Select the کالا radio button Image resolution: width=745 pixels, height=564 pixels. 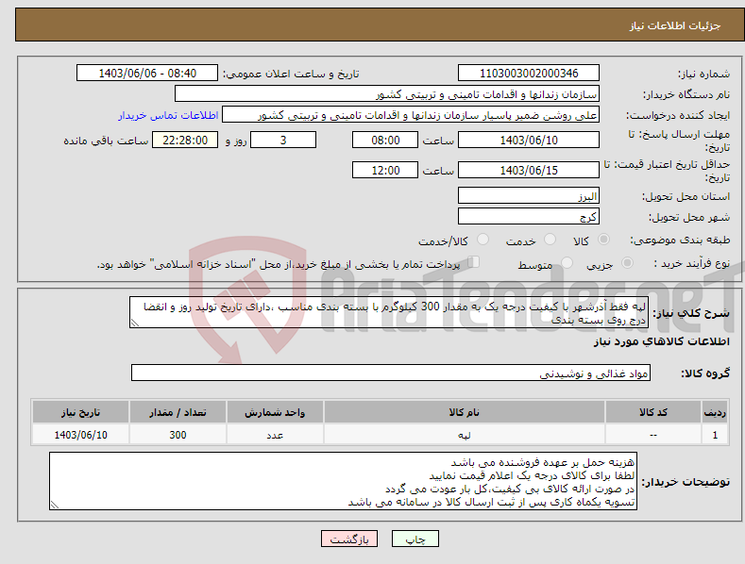pos(603,240)
